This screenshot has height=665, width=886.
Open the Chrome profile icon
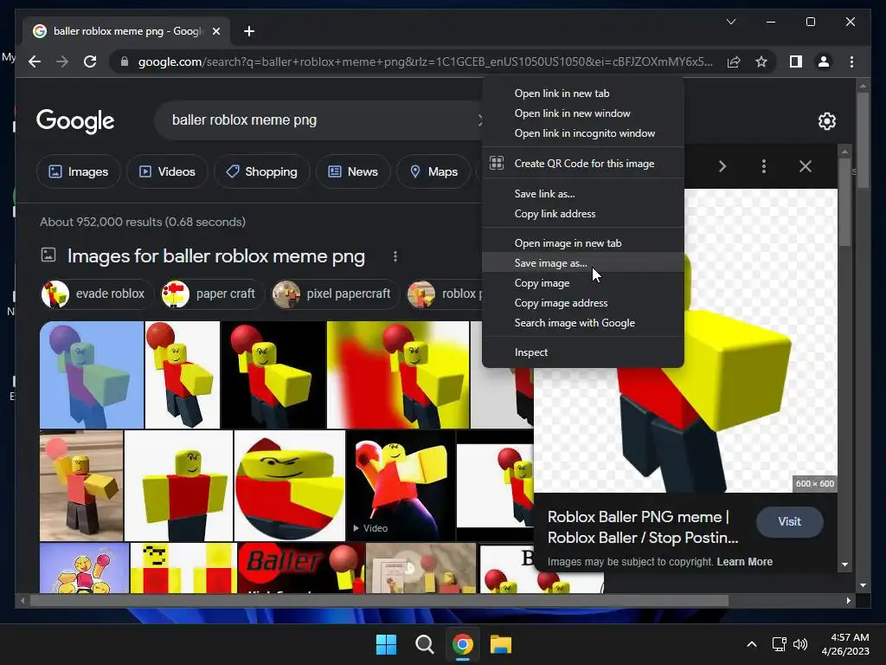pos(824,61)
